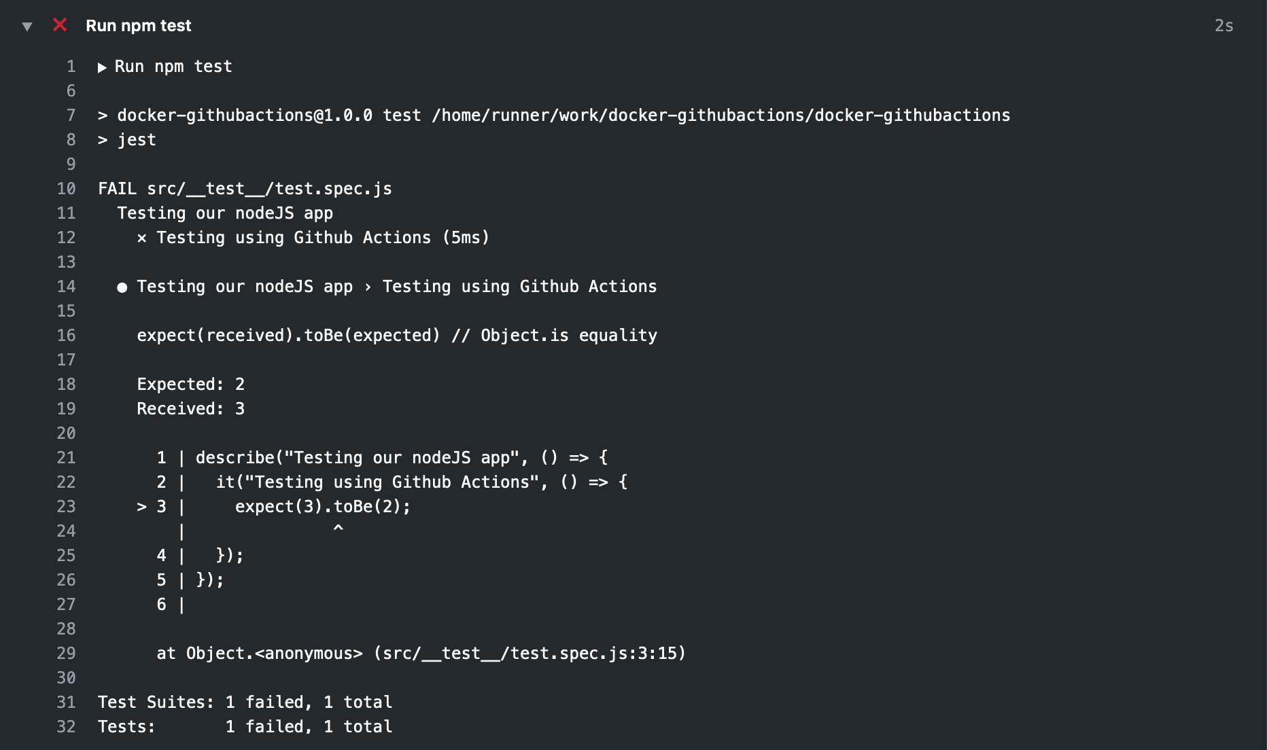This screenshot has width=1267, height=750.
Task: Click the FAIL src/__test__/test.spec.js line
Action: click(245, 189)
